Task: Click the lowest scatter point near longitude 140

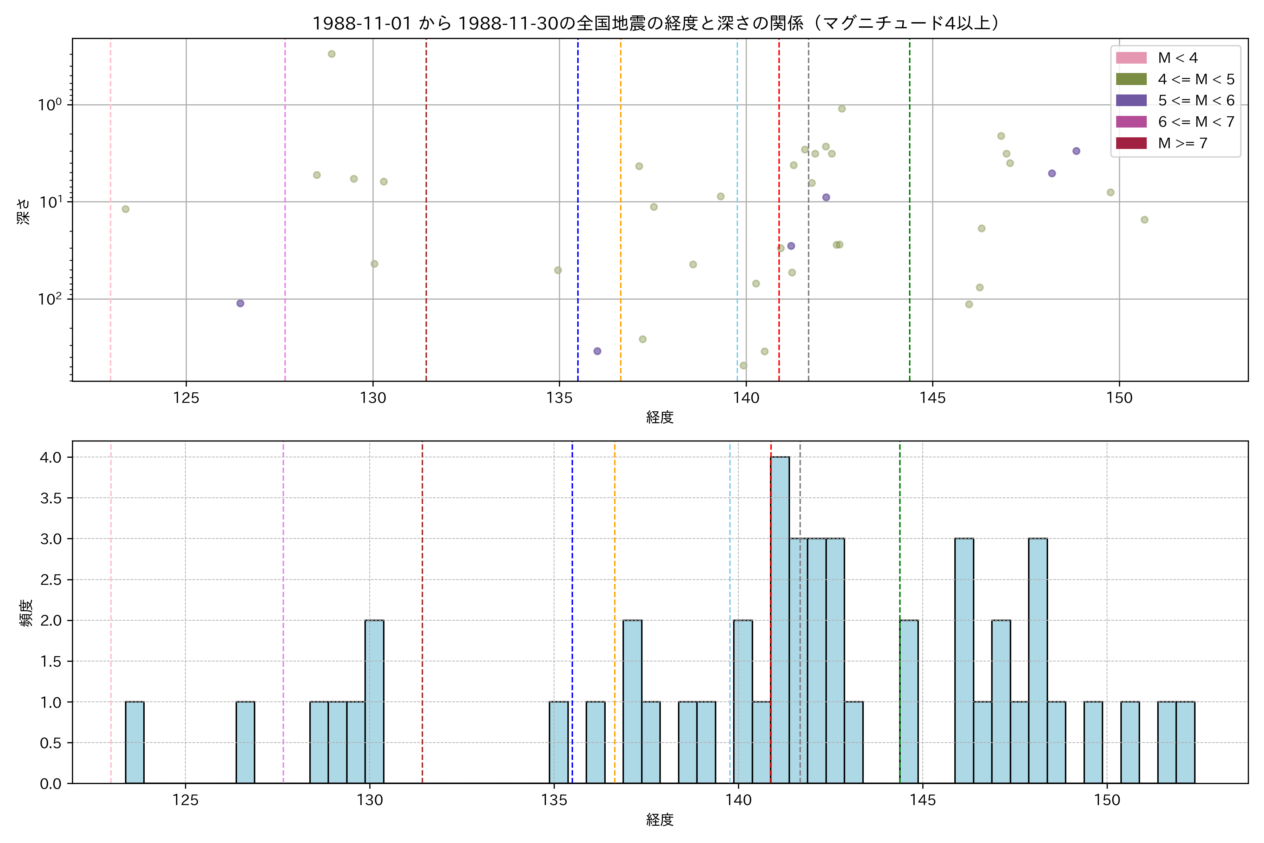Action: tap(743, 366)
